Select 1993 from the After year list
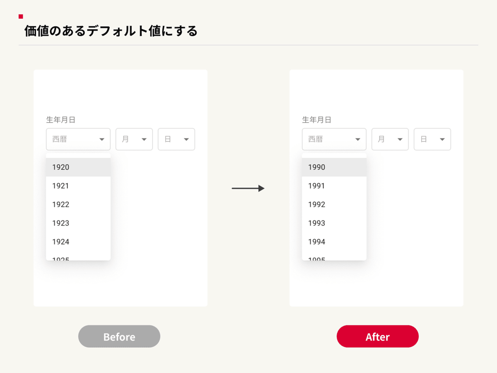 (x=334, y=223)
